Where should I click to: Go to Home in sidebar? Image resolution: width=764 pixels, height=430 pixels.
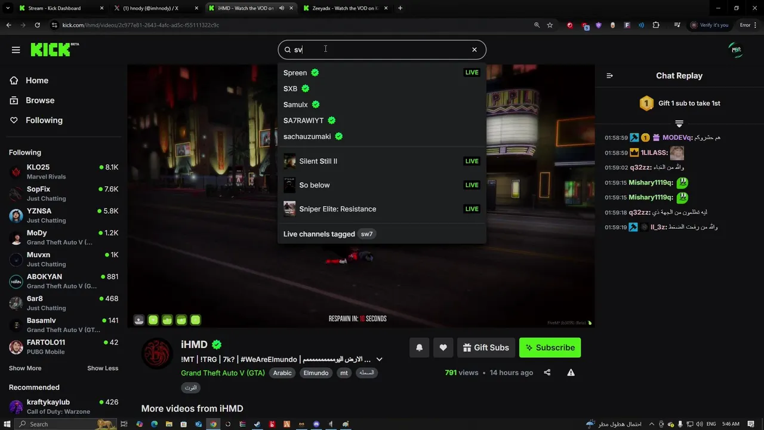37,81
